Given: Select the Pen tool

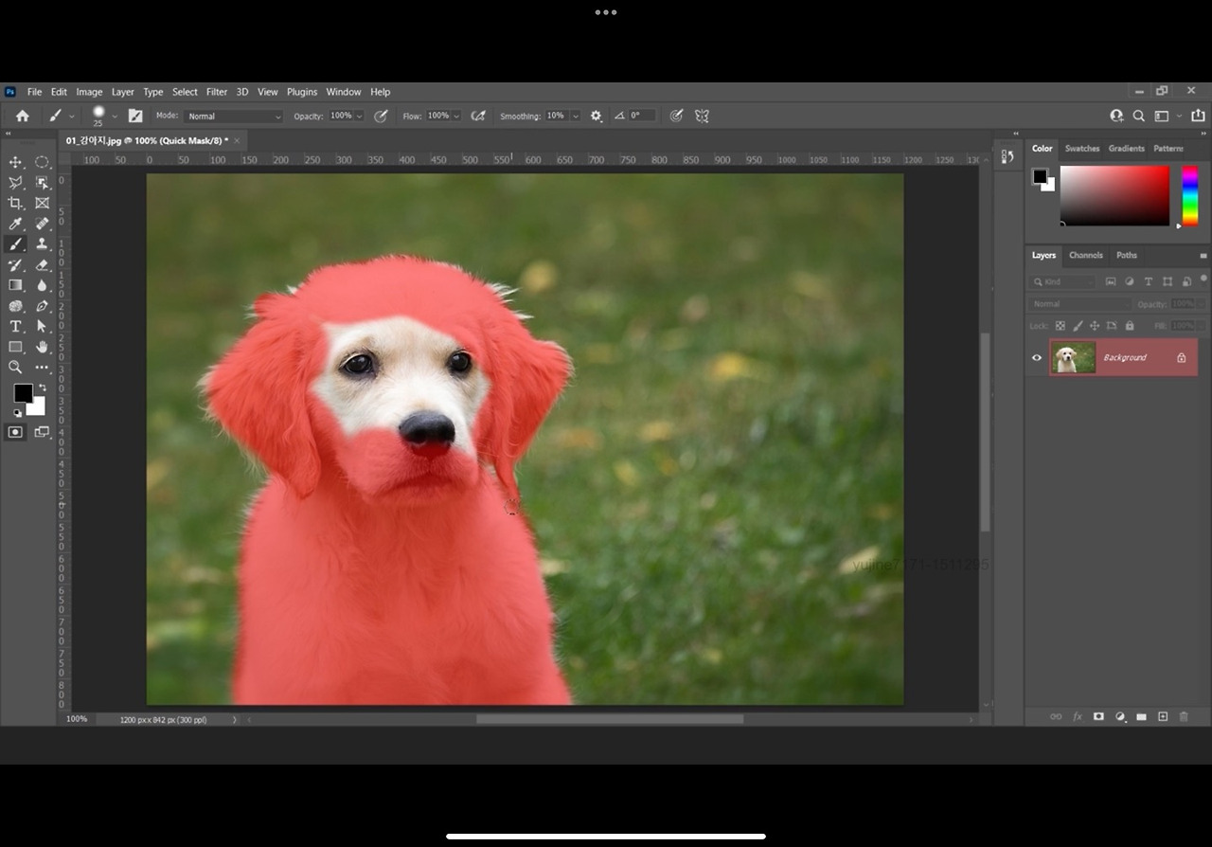Looking at the screenshot, I should 42,306.
